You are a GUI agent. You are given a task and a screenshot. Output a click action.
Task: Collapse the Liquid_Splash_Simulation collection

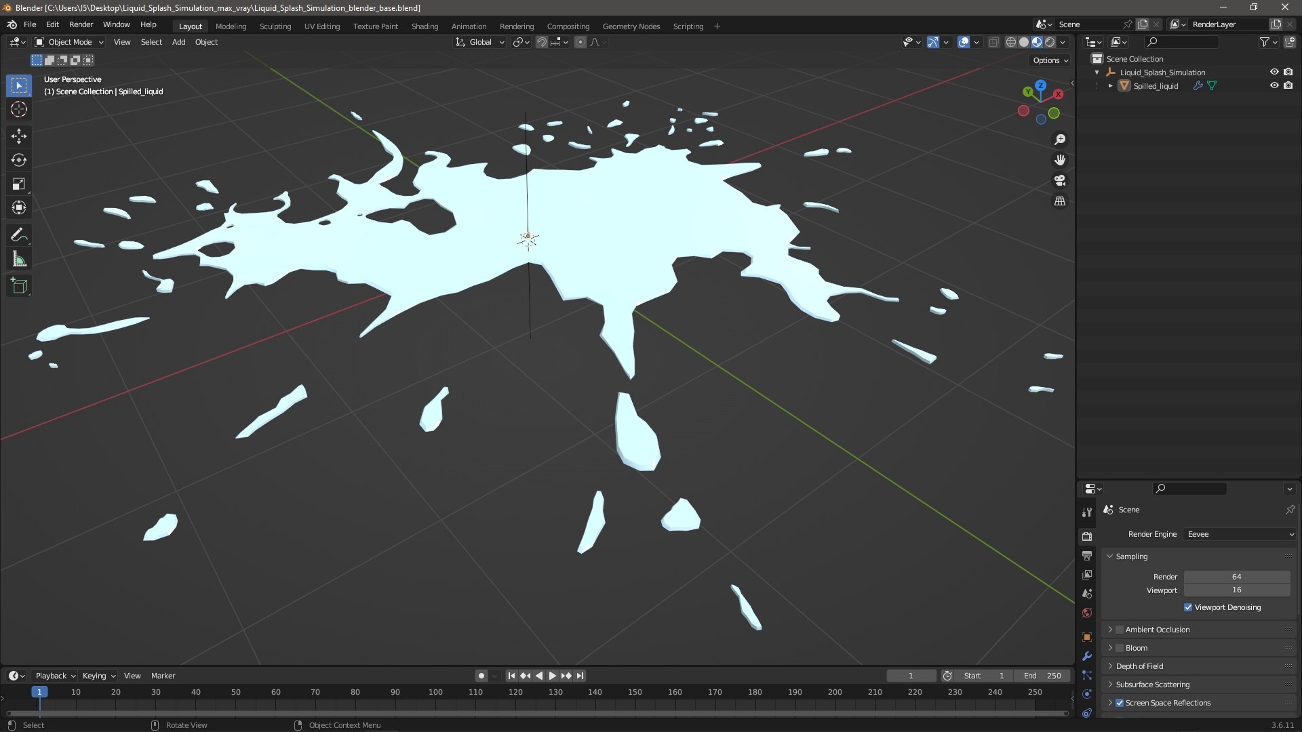pos(1097,72)
